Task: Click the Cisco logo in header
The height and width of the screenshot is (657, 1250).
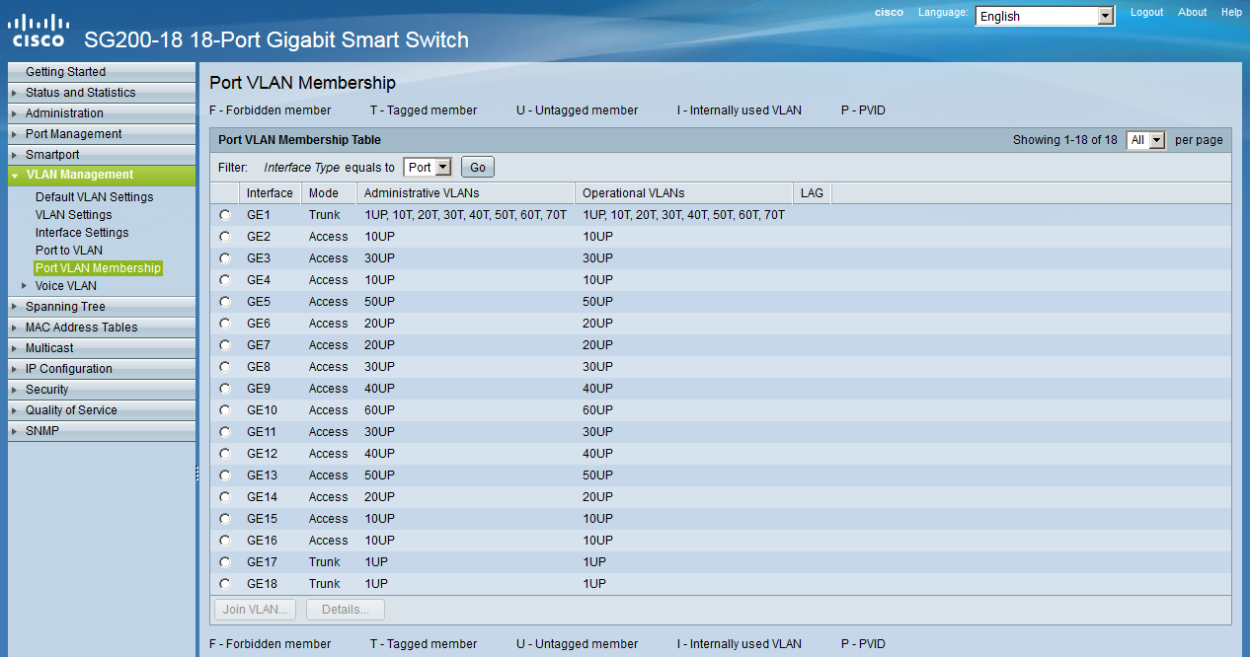Action: pyautogui.click(x=39, y=31)
